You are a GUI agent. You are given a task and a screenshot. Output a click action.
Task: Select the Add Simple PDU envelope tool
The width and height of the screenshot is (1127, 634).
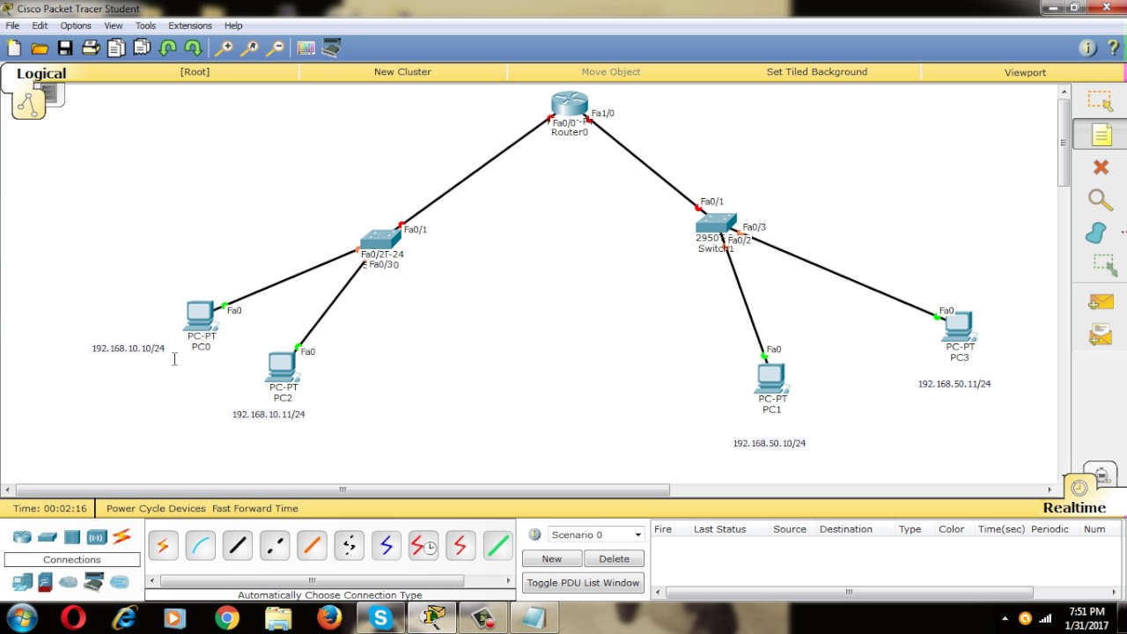1101,302
